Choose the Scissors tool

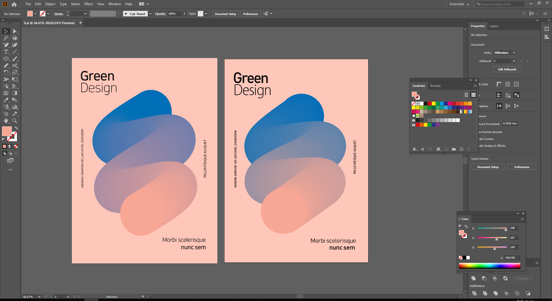pos(15,66)
